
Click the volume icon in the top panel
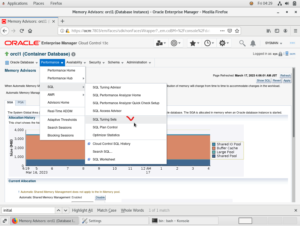click(x=287, y=3)
